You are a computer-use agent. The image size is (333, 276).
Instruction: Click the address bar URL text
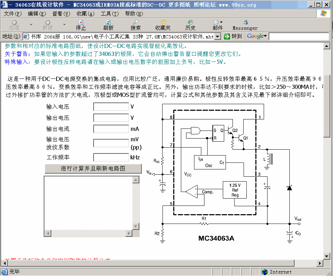pos(122,36)
